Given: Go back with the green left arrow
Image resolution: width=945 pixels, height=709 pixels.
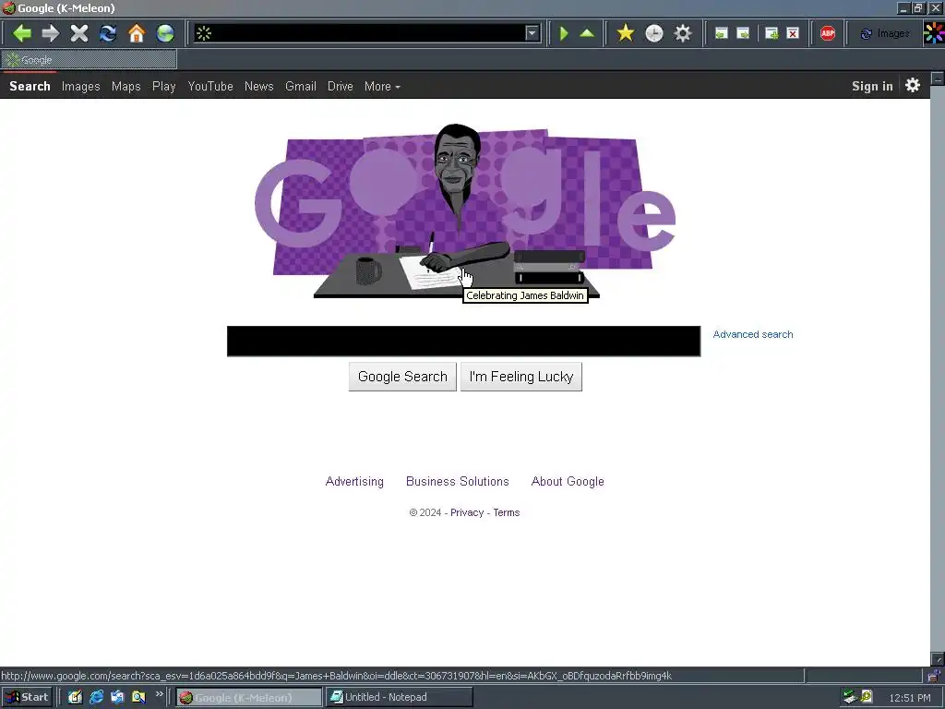Looking at the screenshot, I should click(x=22, y=33).
